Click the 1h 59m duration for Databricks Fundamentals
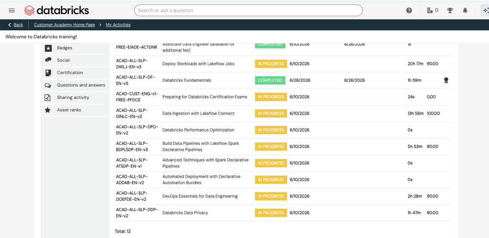 tap(414, 80)
